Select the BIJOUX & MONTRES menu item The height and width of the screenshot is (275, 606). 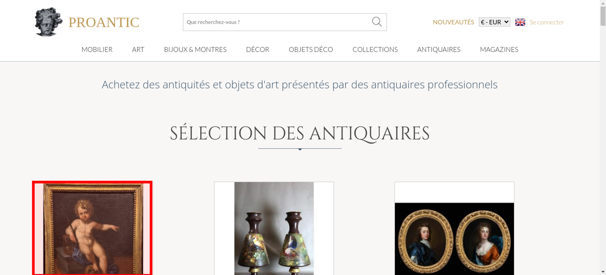coord(195,49)
